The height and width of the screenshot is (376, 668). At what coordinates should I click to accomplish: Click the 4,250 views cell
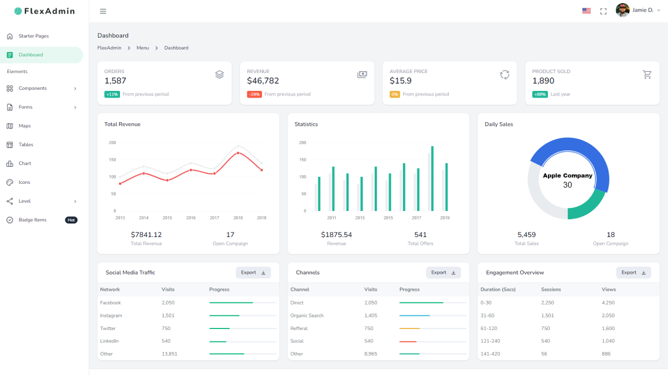point(609,303)
